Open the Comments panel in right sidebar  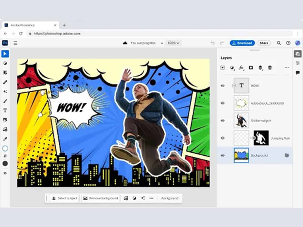(x=298, y=73)
